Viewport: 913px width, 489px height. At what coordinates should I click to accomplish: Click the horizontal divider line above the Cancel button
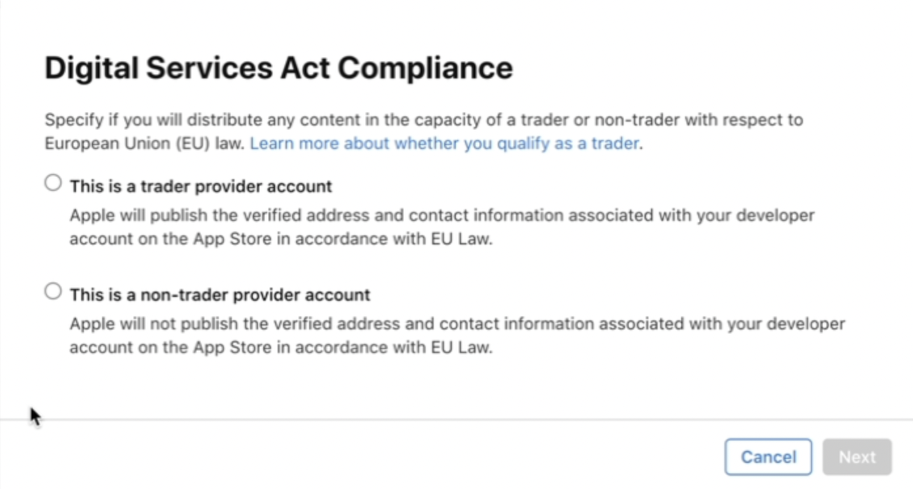coord(456,419)
